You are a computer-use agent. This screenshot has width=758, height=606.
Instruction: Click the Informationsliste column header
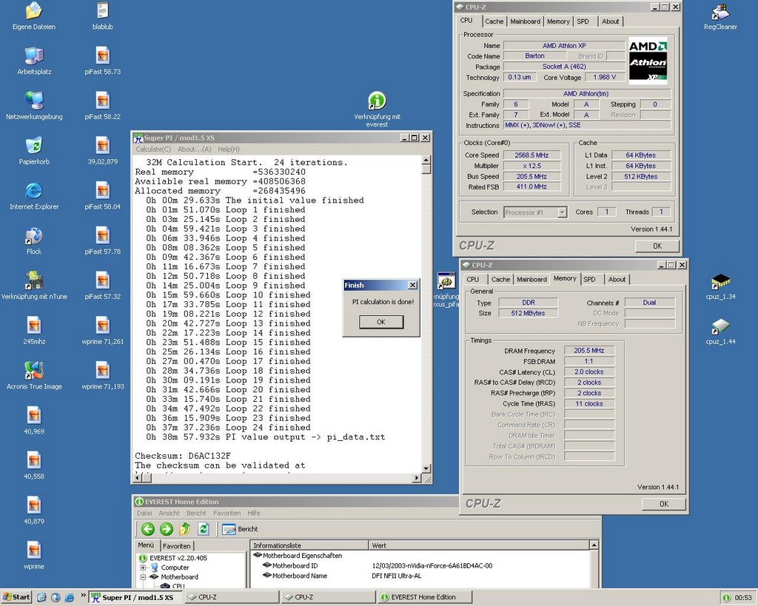309,545
